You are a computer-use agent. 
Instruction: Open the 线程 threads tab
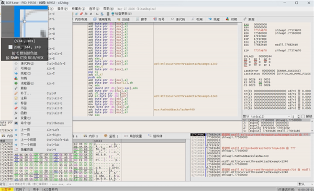[214, 19]
